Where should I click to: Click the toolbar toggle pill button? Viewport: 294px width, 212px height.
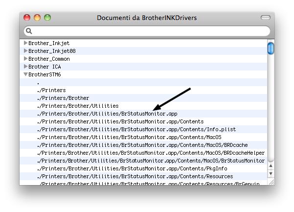pyautogui.click(x=266, y=18)
